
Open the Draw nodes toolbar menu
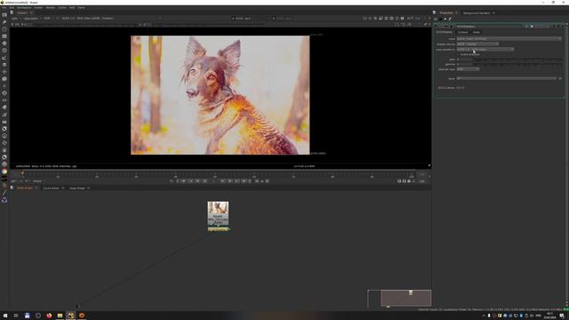(x=4, y=22)
